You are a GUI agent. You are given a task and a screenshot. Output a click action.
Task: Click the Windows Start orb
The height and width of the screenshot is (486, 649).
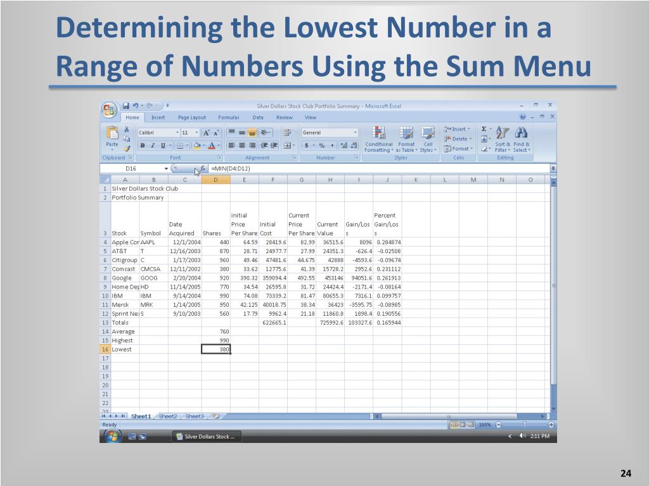pyautogui.click(x=112, y=437)
